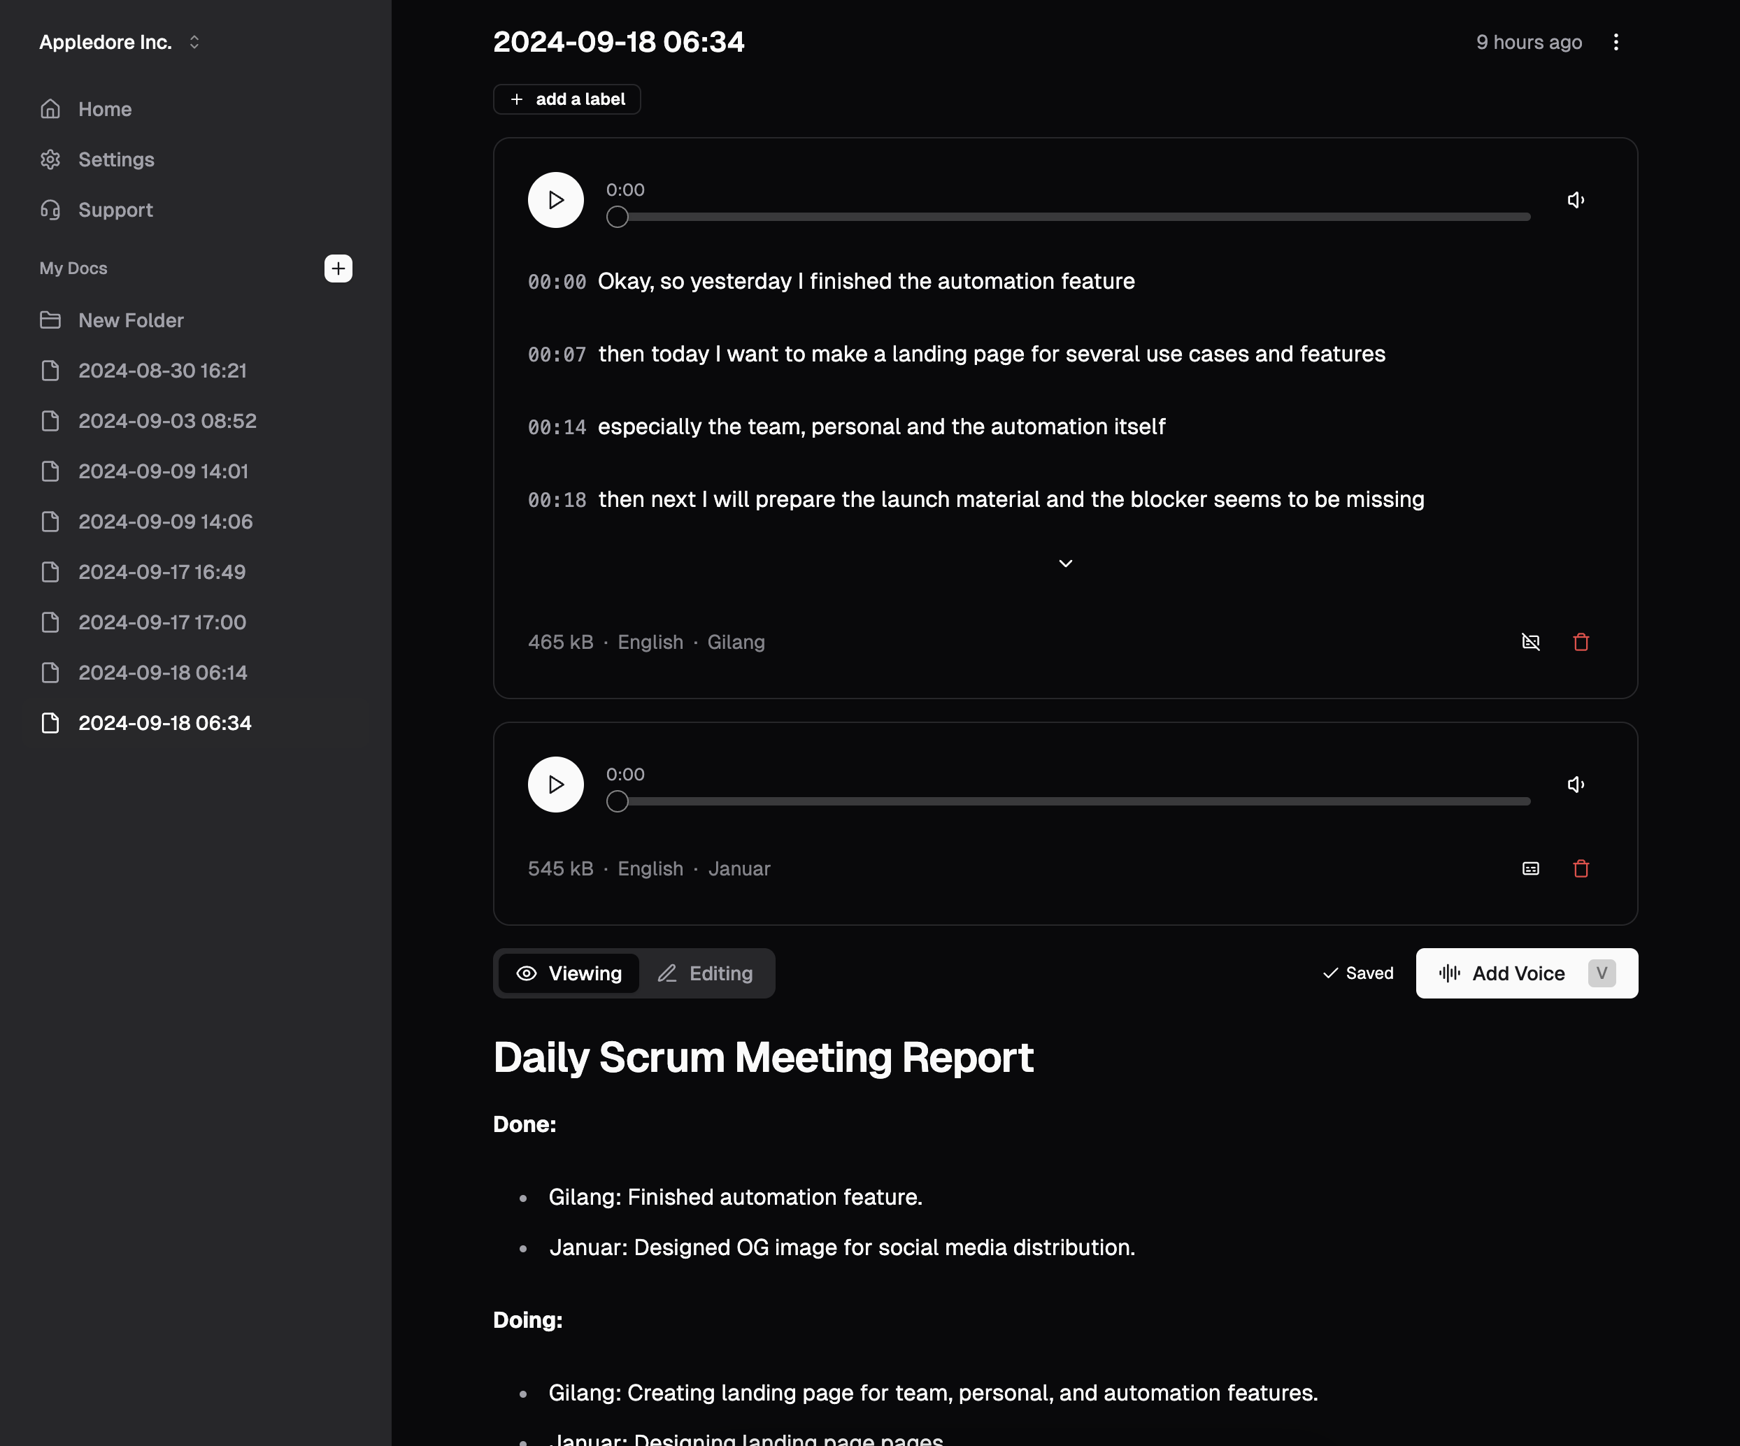Switch to Viewing mode
The image size is (1740, 1446).
pos(569,973)
